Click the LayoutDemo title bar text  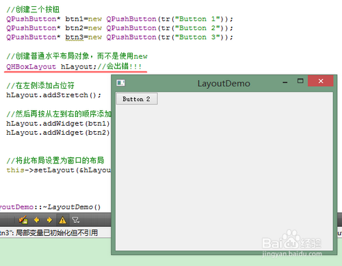click(x=224, y=83)
